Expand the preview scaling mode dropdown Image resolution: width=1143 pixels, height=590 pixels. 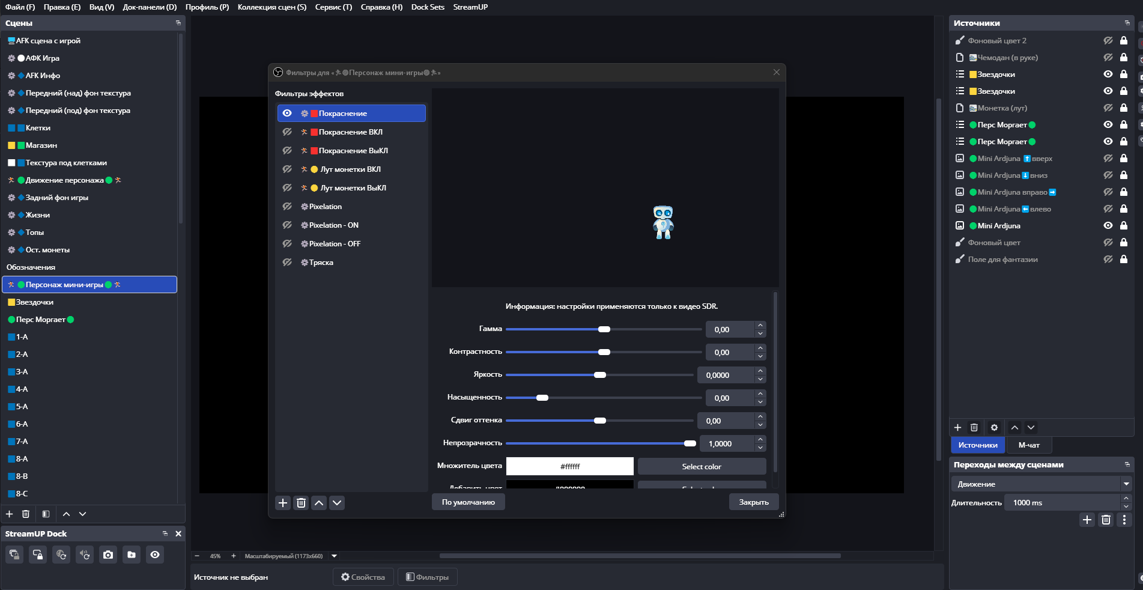click(335, 556)
